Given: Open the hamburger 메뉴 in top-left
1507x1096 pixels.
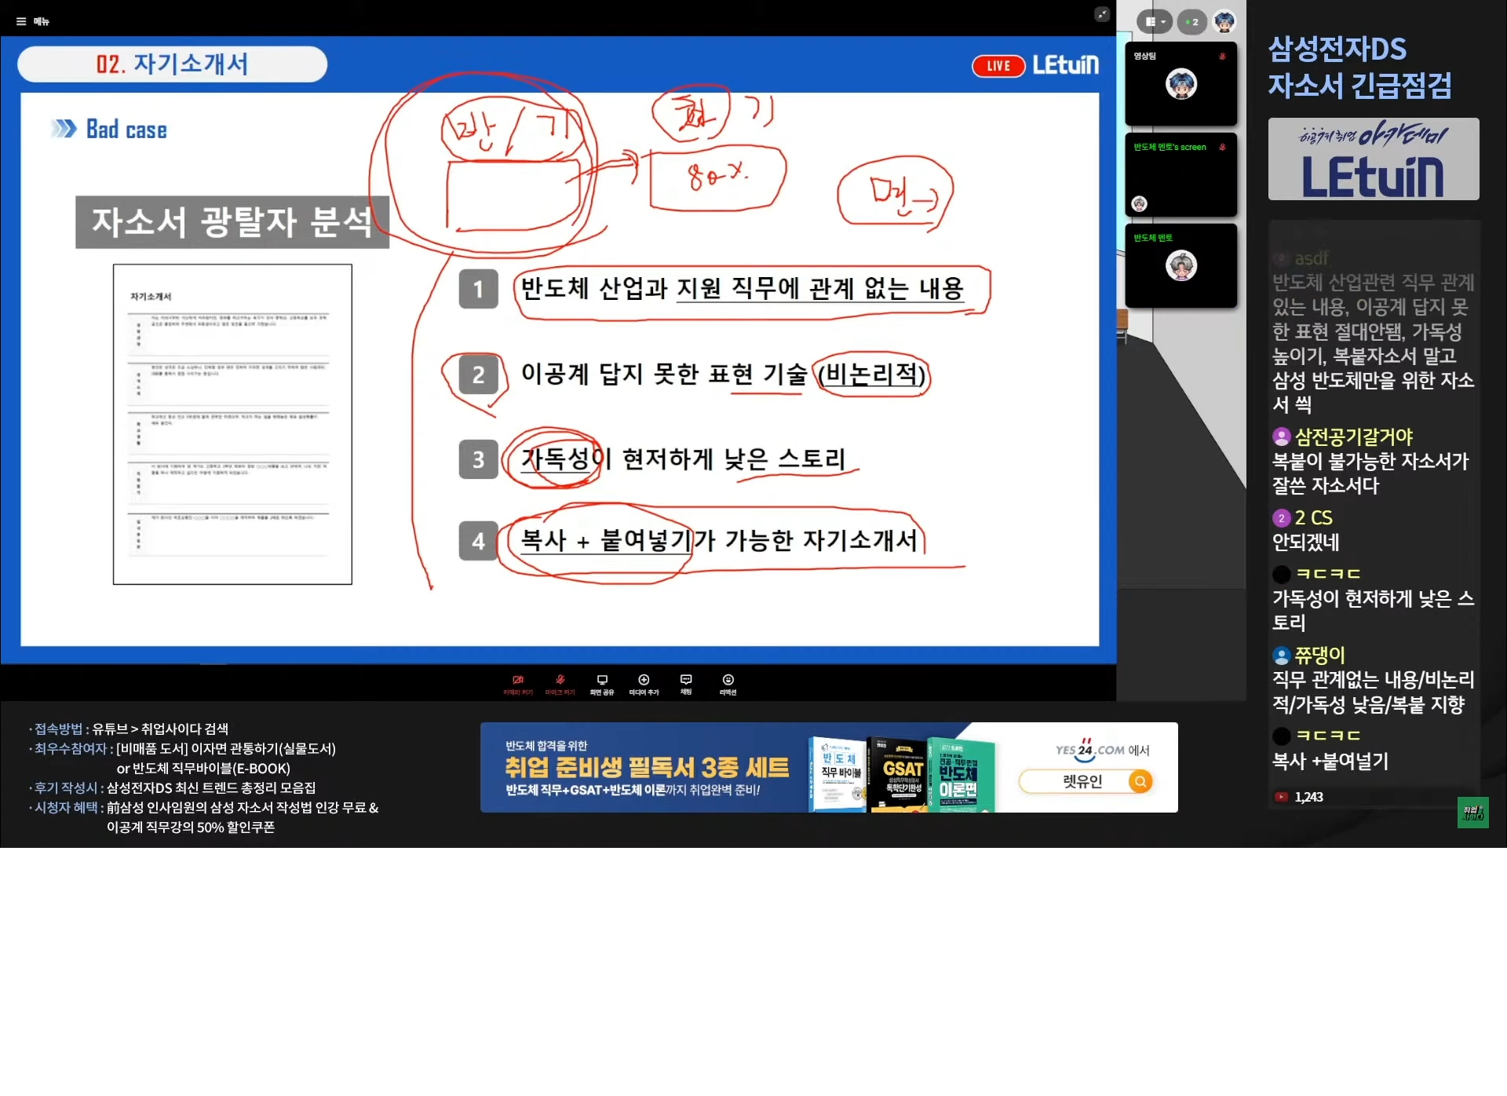Looking at the screenshot, I should tap(32, 21).
